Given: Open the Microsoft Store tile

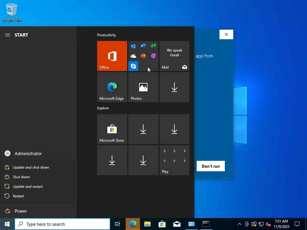Looking at the screenshot, I should point(112,129).
